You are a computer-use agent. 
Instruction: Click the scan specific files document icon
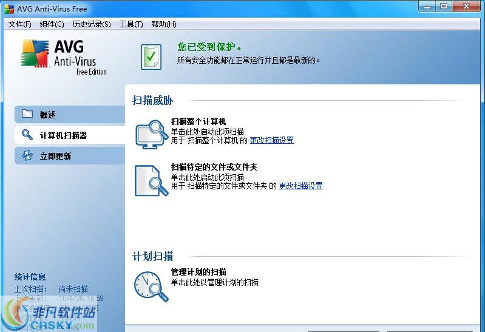point(152,181)
